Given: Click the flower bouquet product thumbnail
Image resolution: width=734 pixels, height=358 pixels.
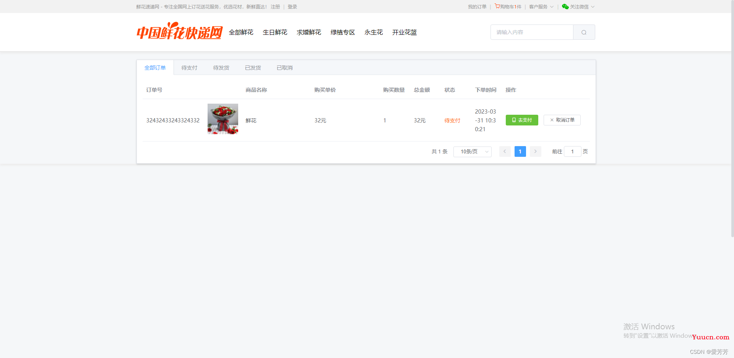Looking at the screenshot, I should [222, 119].
